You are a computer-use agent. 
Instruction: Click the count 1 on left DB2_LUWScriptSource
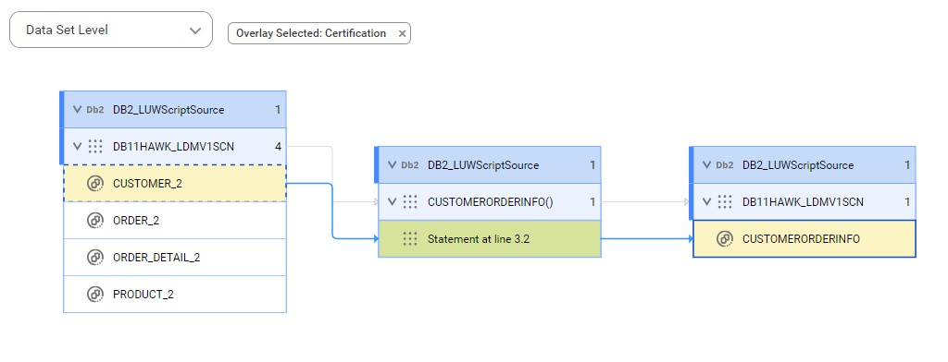pos(278,110)
